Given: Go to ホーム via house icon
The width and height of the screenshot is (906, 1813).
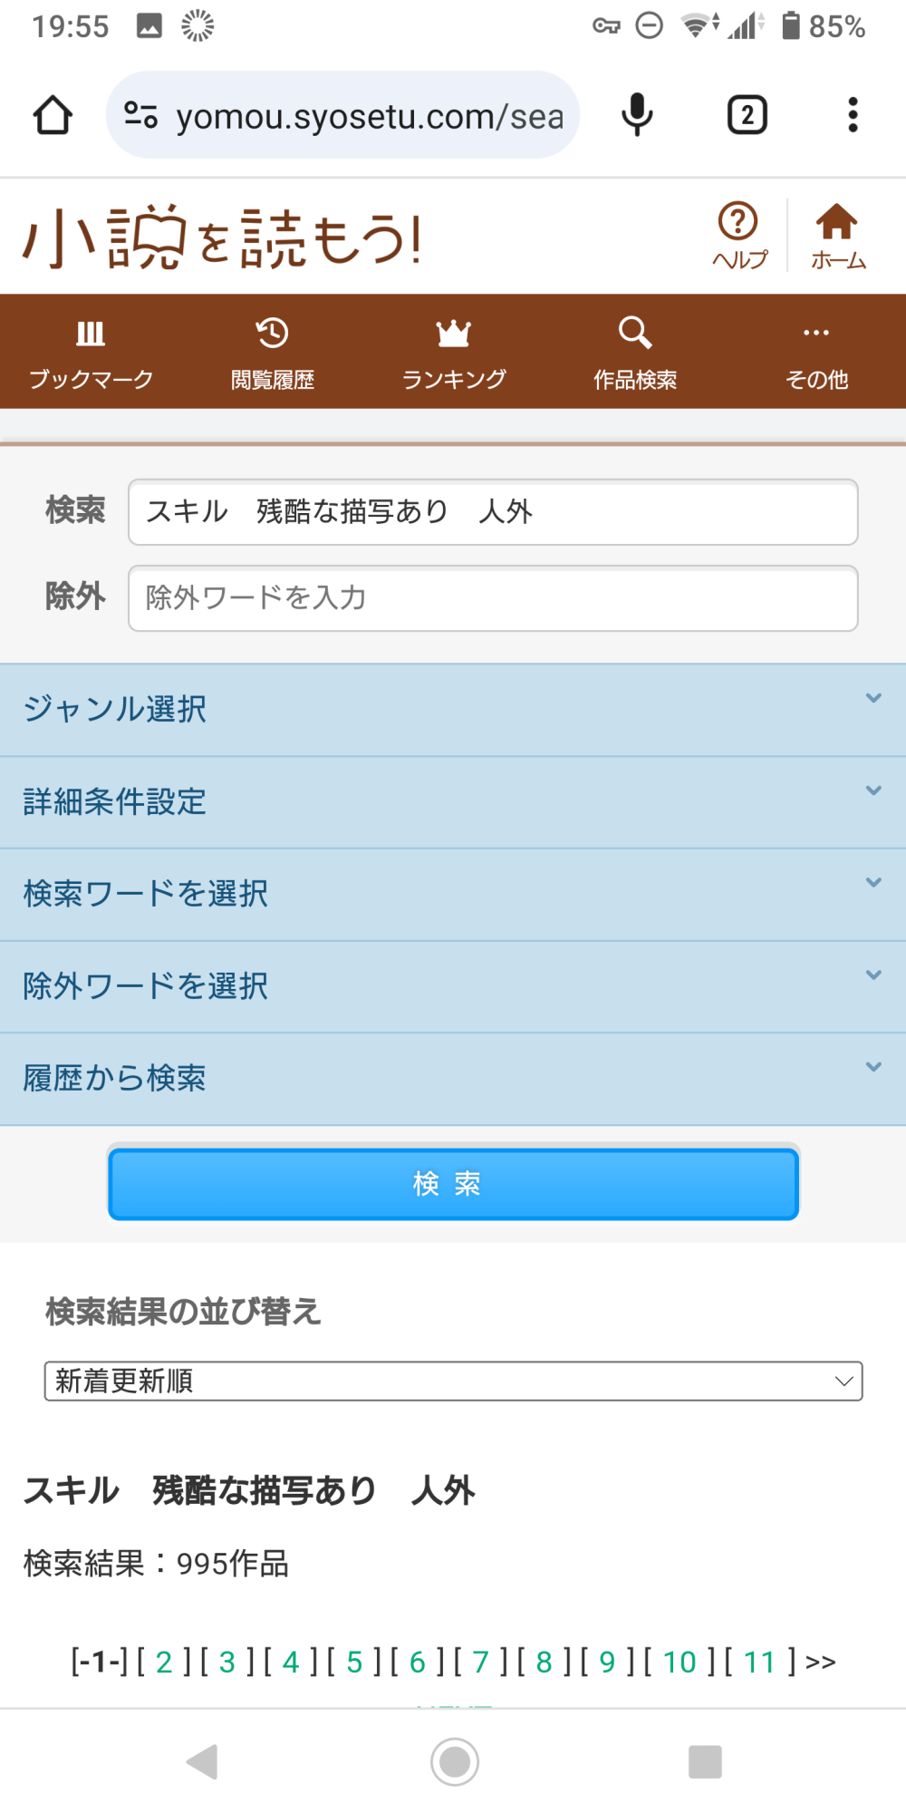Looking at the screenshot, I should tap(837, 236).
